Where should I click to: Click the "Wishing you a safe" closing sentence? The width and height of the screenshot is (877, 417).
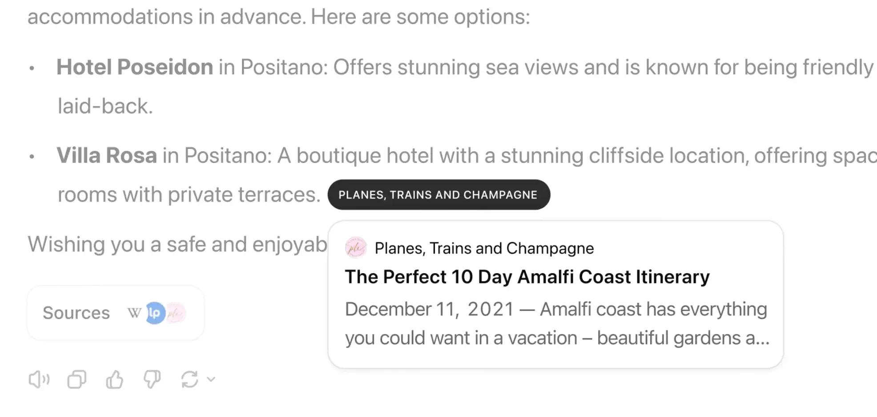(177, 245)
